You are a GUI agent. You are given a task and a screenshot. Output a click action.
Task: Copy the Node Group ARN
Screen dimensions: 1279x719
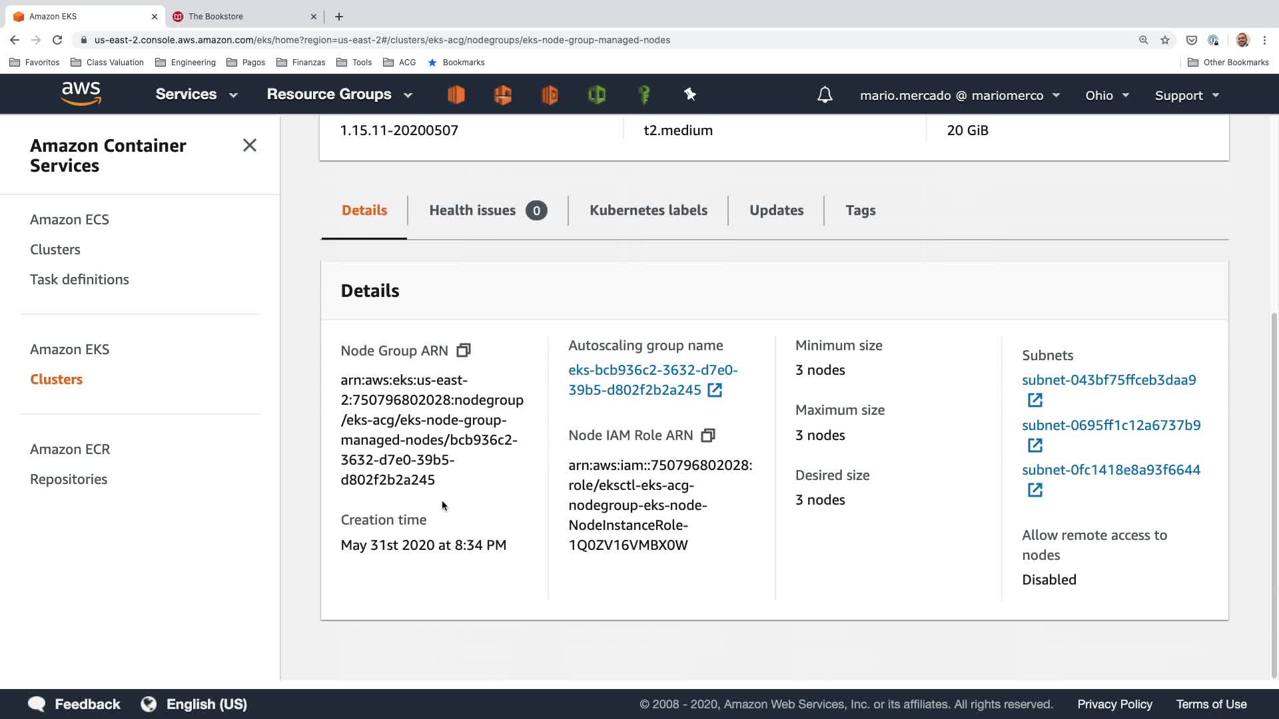click(464, 350)
